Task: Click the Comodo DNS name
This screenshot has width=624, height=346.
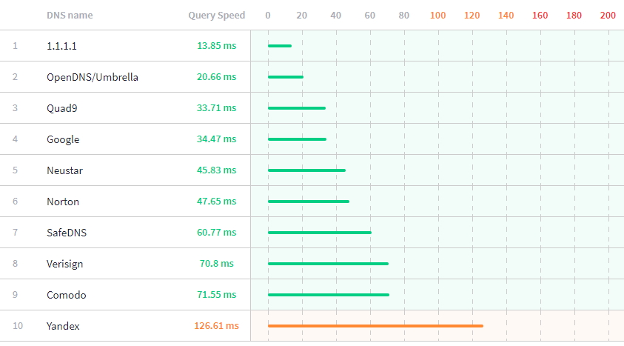Action: 66,295
